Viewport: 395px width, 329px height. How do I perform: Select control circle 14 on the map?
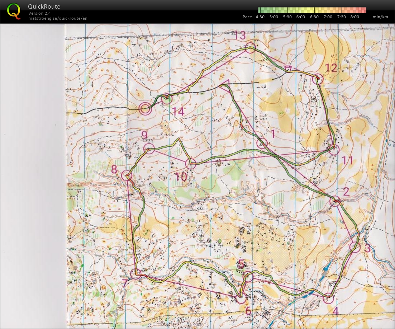(167, 99)
